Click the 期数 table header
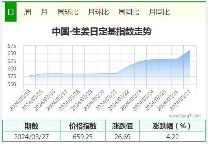Screen dimensions: 208x144 click(x=31, y=126)
